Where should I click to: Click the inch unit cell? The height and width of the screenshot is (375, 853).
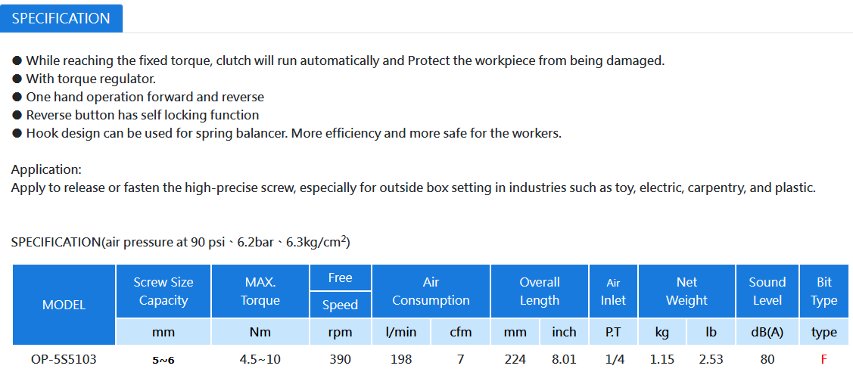[x=564, y=332]
